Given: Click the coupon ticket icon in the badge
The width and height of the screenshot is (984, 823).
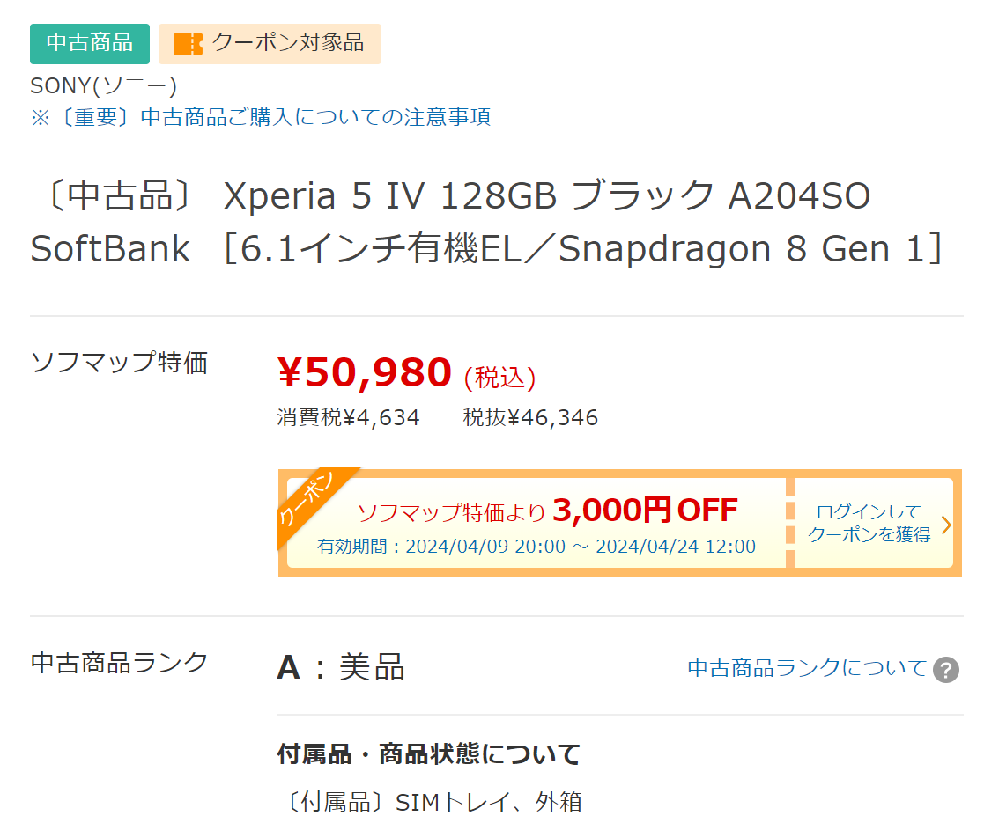Looking at the screenshot, I should (188, 44).
